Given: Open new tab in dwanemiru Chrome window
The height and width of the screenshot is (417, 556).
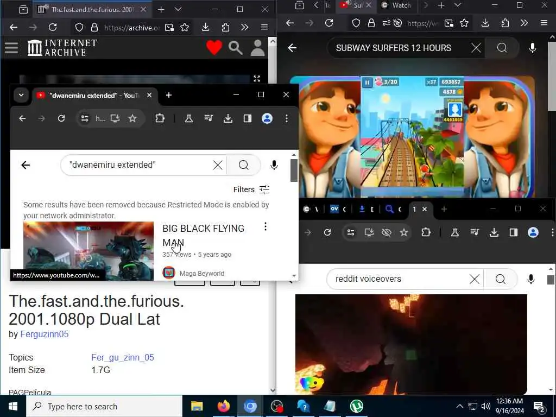Looking at the screenshot, I should (169, 95).
